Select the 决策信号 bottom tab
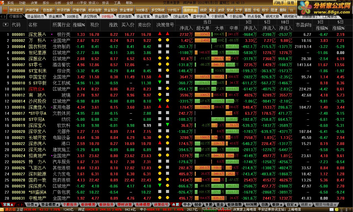This screenshot has height=212, width=353. [161, 205]
